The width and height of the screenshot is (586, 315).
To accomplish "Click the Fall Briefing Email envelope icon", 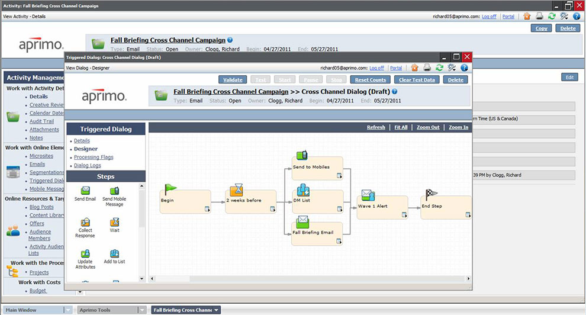I will pos(302,221).
